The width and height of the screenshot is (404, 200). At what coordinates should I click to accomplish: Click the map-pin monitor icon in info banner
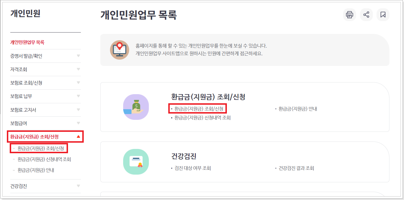[x=119, y=50]
